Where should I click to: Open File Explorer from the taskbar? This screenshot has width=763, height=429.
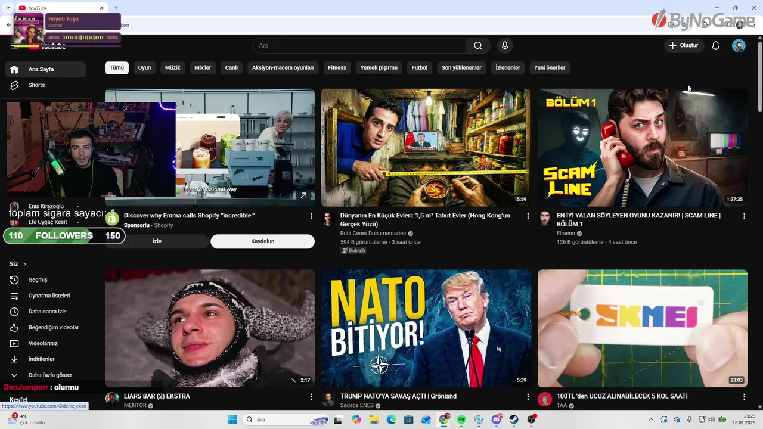tap(374, 419)
